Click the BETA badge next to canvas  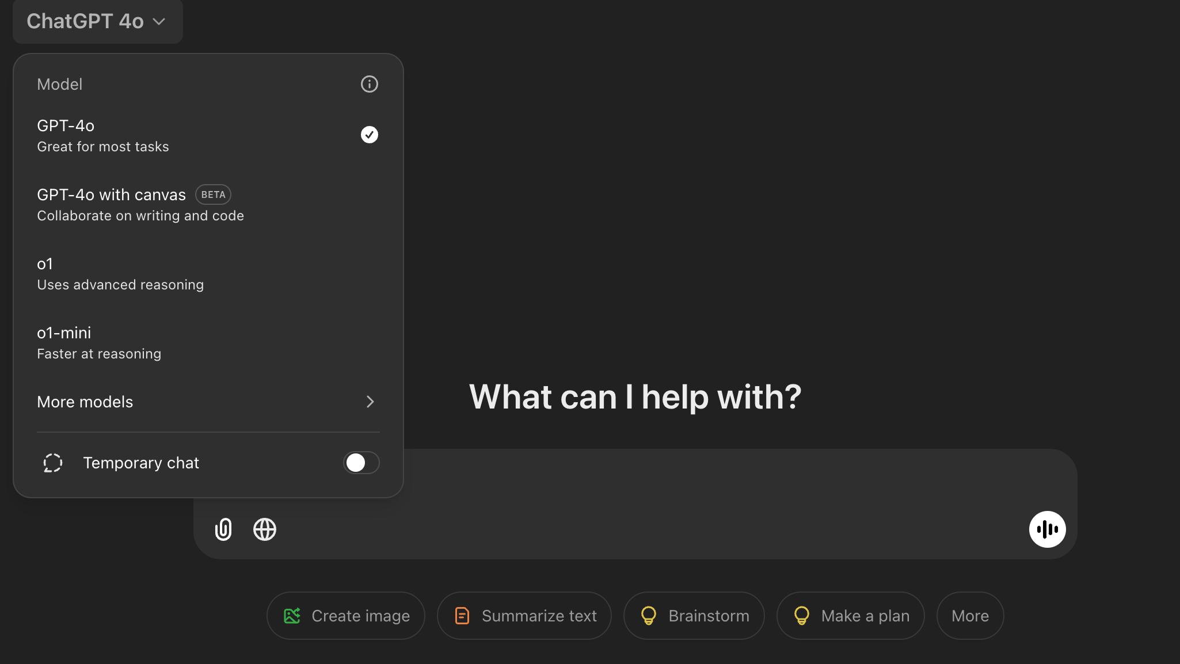[213, 194]
